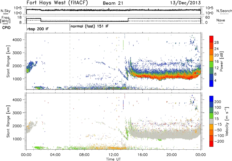Click the '28' power colorbar tick
232x161 pixels.
216,42
